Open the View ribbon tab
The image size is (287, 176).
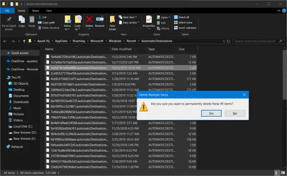[x=49, y=11]
